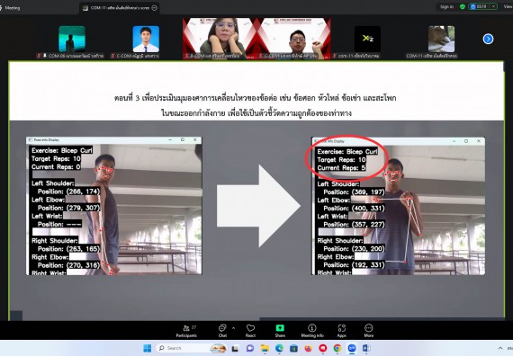Open the Participants panel

(186, 331)
